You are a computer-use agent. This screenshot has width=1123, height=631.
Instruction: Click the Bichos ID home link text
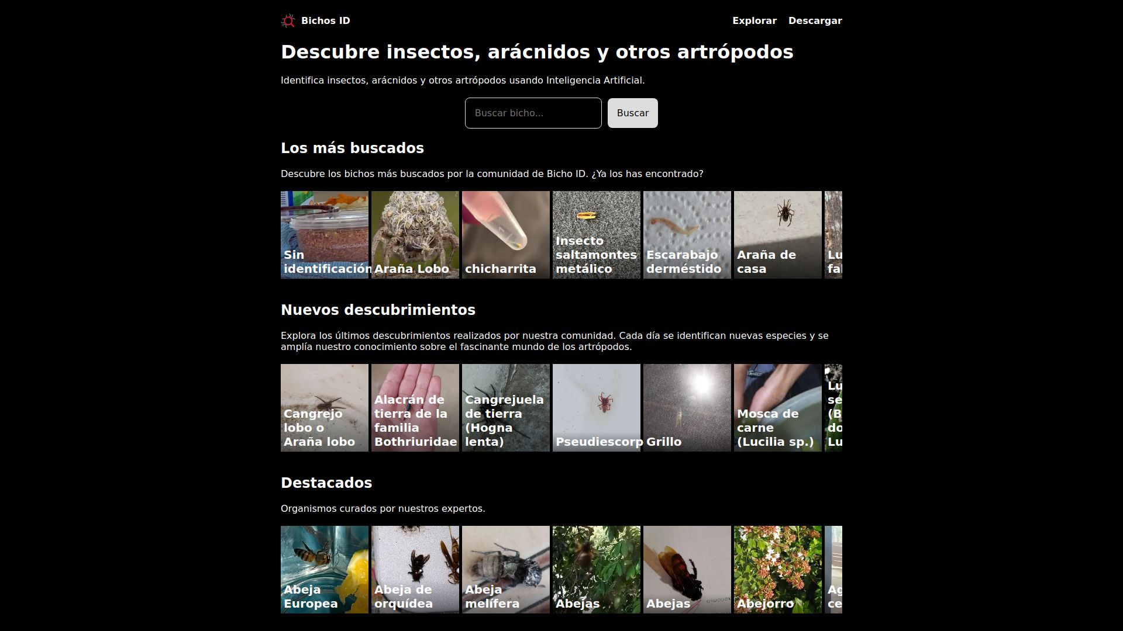[325, 20]
